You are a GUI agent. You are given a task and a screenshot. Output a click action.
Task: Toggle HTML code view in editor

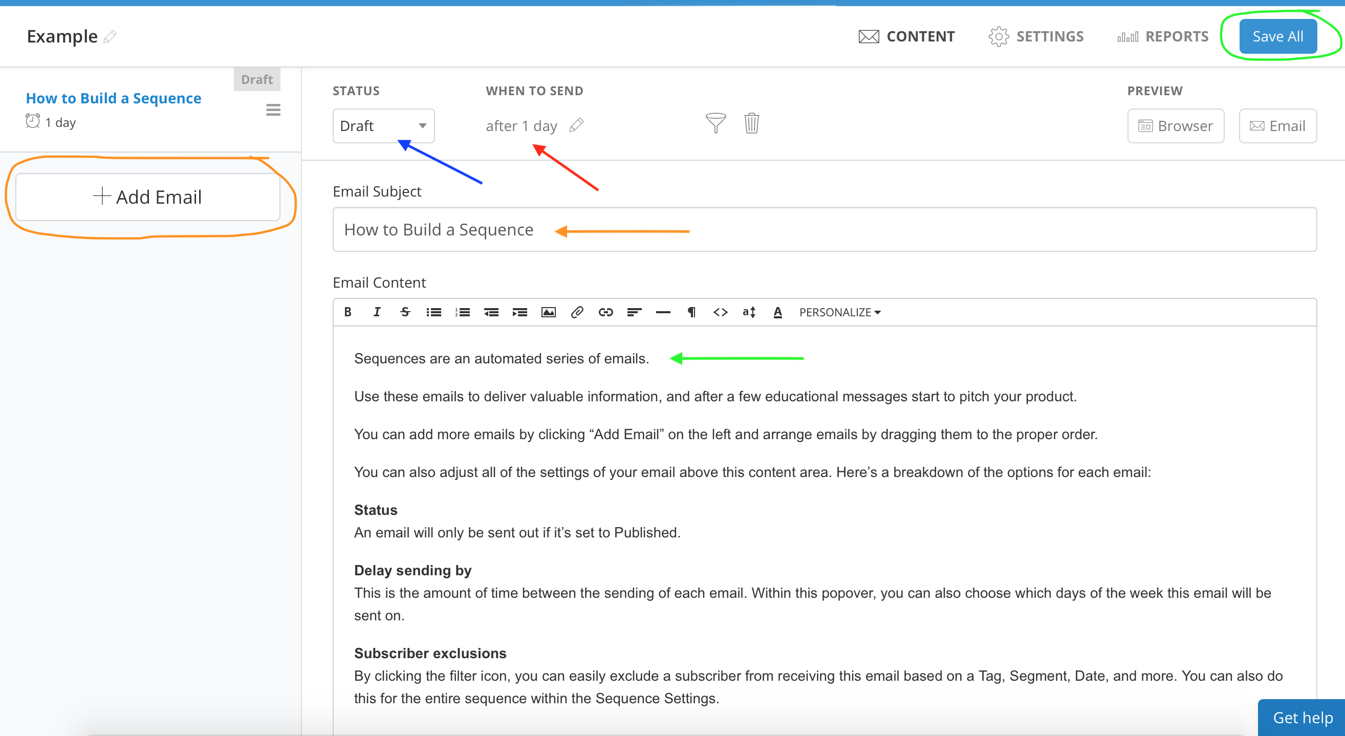click(x=720, y=312)
